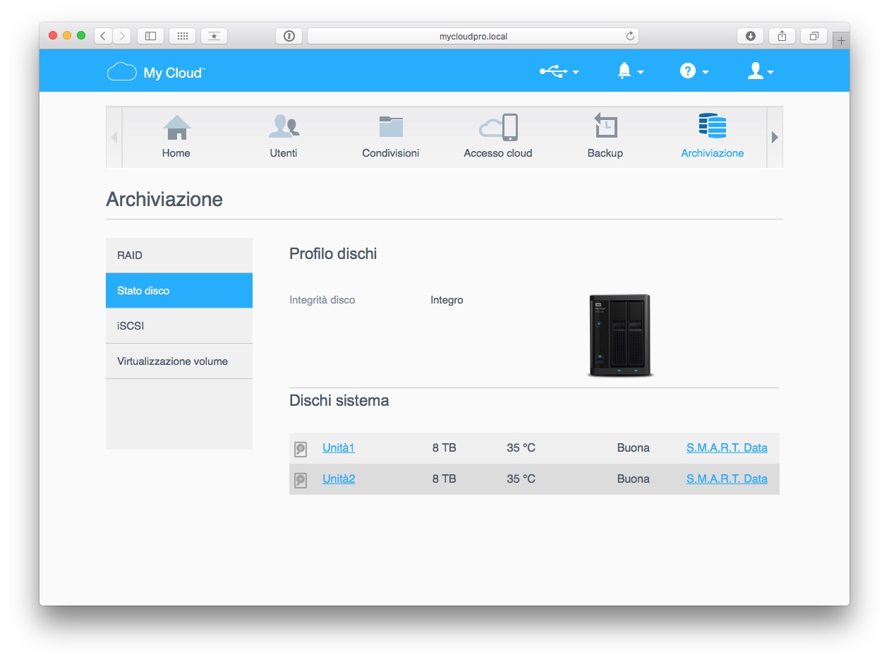The height and width of the screenshot is (662, 889).
Task: Open a new Safari tab
Action: point(840,41)
